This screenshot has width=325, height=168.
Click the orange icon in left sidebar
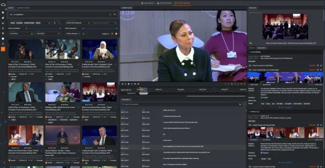tap(3, 49)
